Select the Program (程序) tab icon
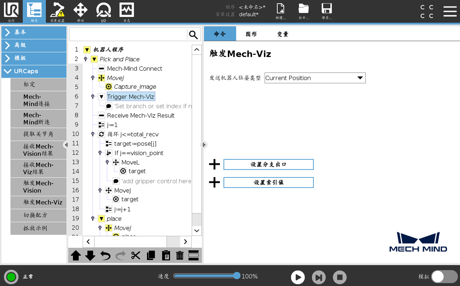The width and height of the screenshot is (460, 286). coord(34,12)
